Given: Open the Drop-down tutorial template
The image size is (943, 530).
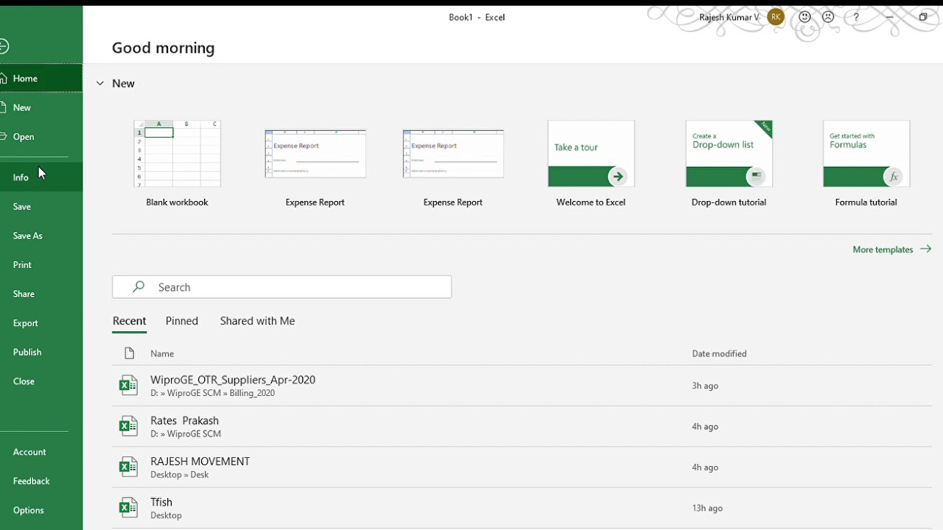Looking at the screenshot, I should (x=729, y=163).
